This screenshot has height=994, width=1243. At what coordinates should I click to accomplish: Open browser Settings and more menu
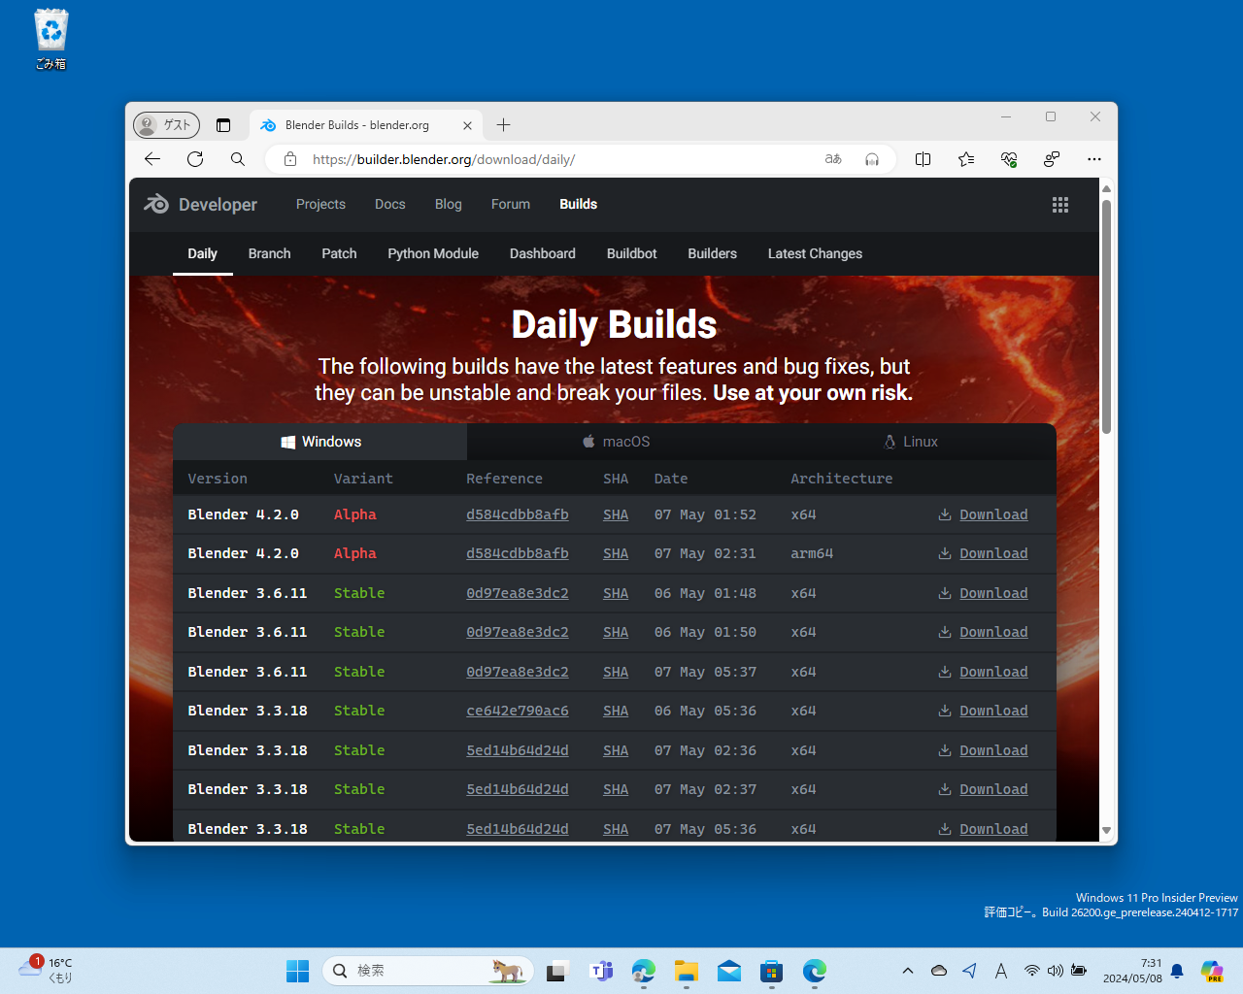click(1094, 159)
